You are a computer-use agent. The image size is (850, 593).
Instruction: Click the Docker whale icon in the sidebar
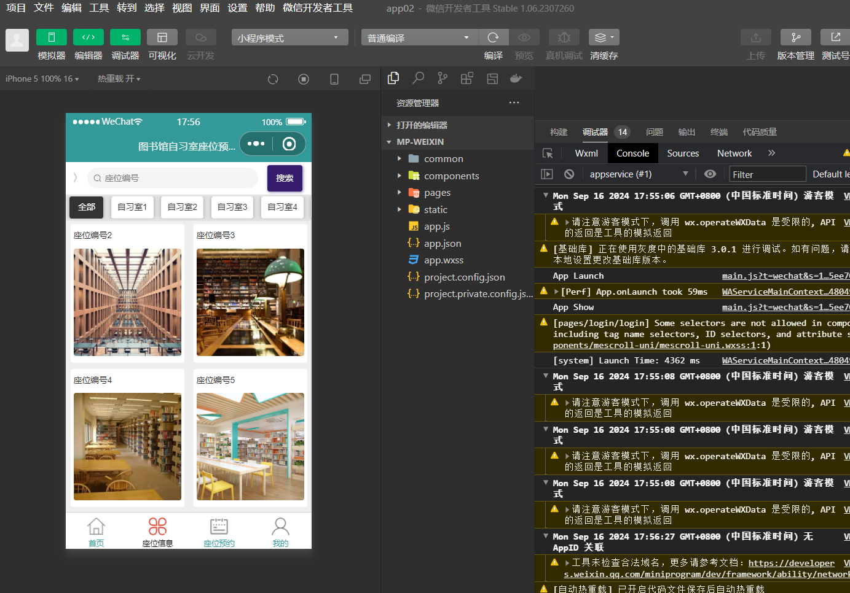516,79
